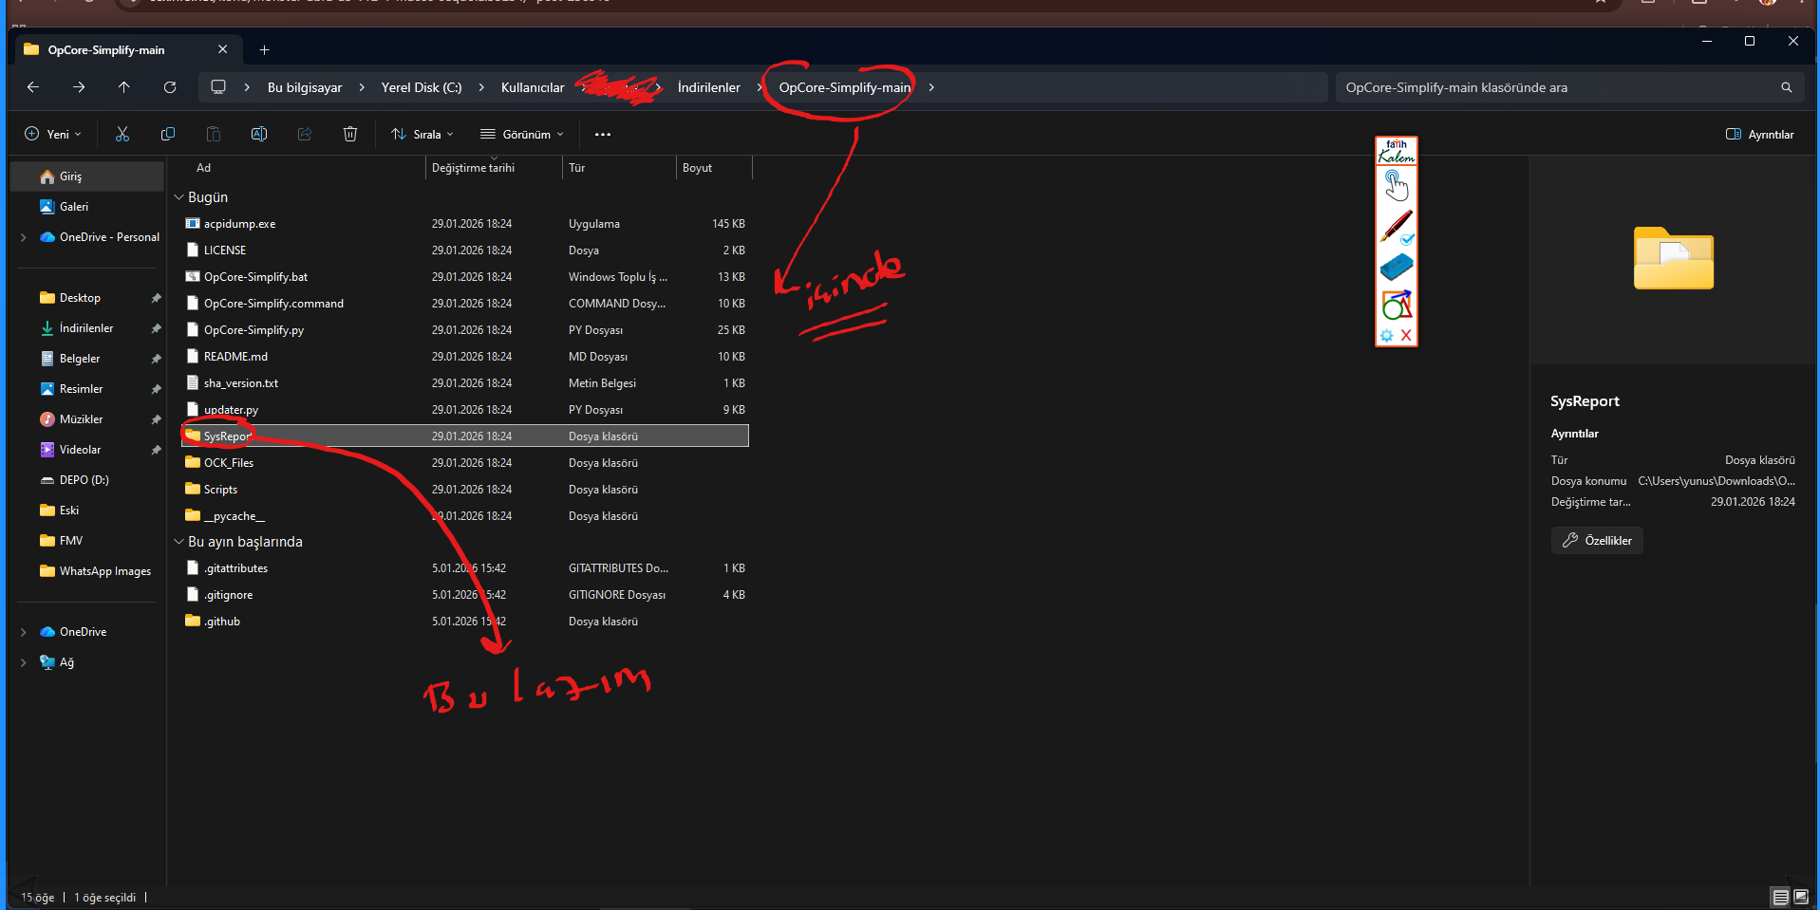The image size is (1820, 910).
Task: Select the eraser tool in Fatih Kalem
Action: (x=1396, y=267)
